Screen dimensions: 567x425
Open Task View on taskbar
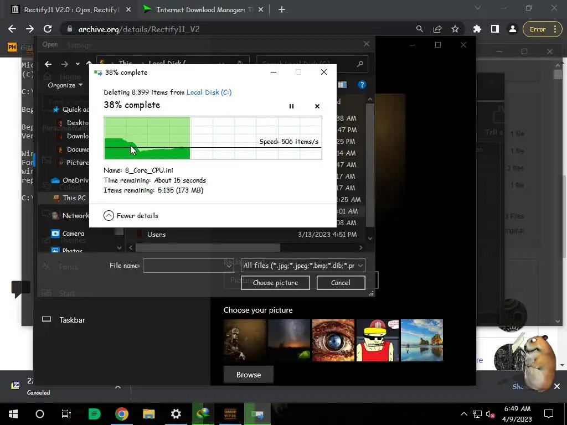click(x=66, y=414)
